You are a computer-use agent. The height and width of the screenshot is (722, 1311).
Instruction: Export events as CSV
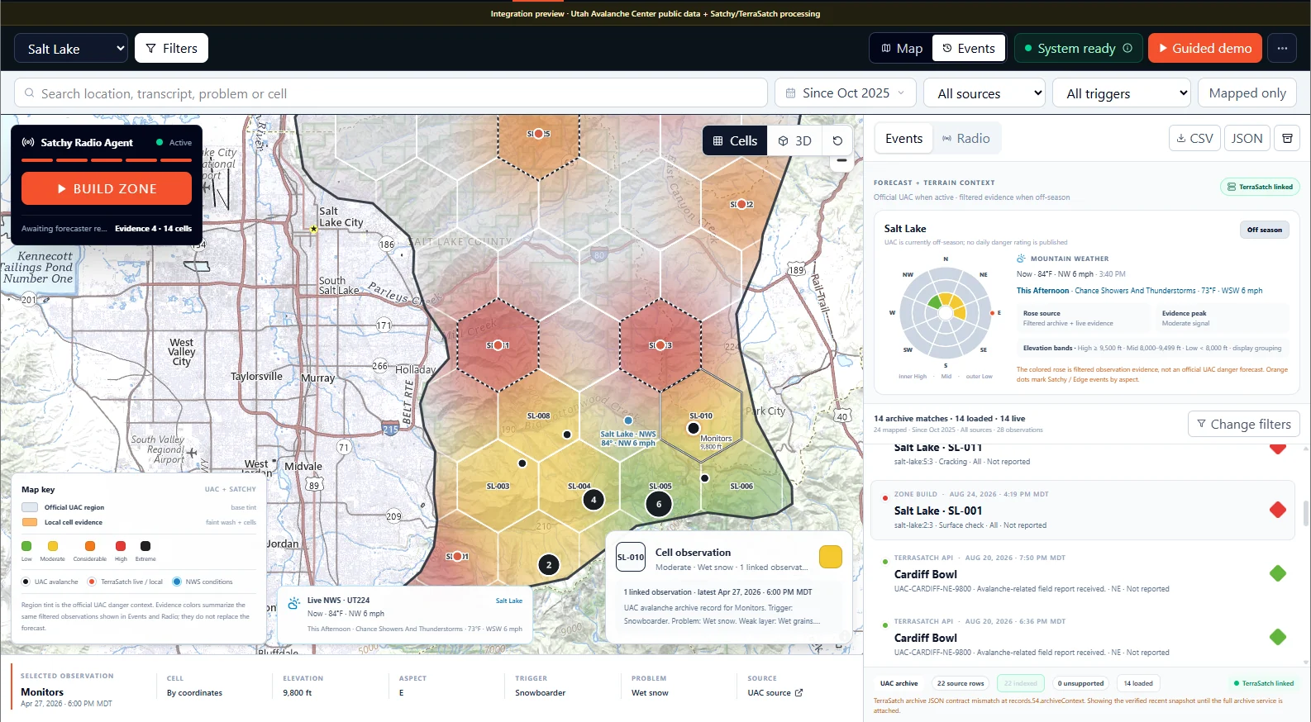click(x=1194, y=139)
